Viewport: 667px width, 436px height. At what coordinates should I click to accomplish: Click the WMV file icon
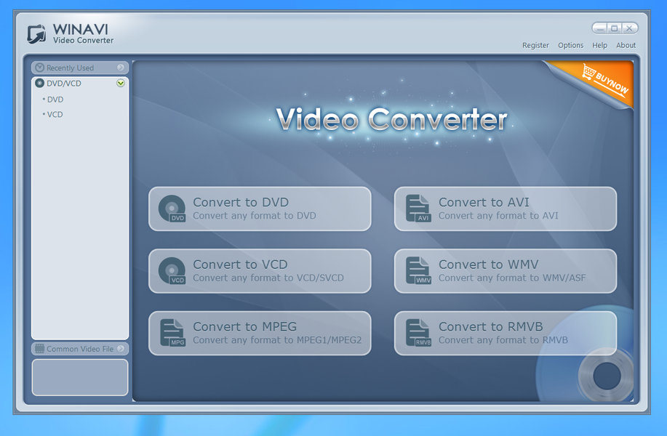click(418, 270)
